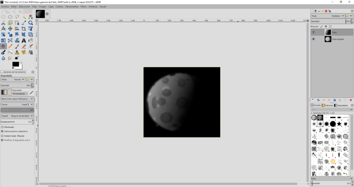Select the Fuzzy Select magic wand tool
Image resolution: width=354 pixels, height=187 pixels.
[x=24, y=17]
